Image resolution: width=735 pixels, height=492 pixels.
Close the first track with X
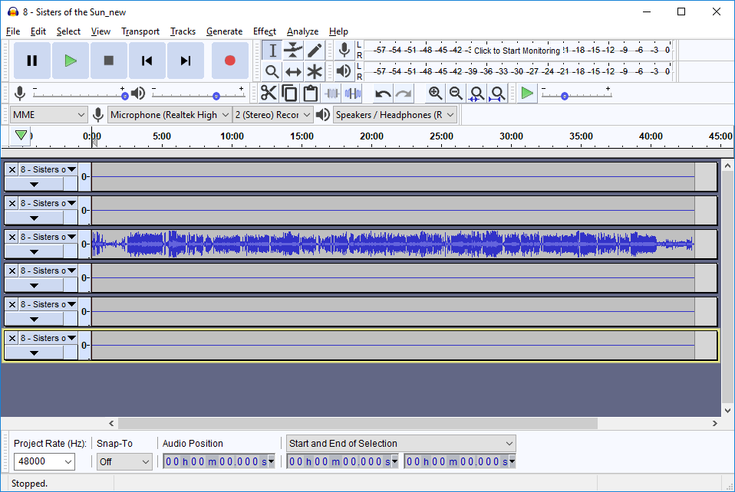12,169
